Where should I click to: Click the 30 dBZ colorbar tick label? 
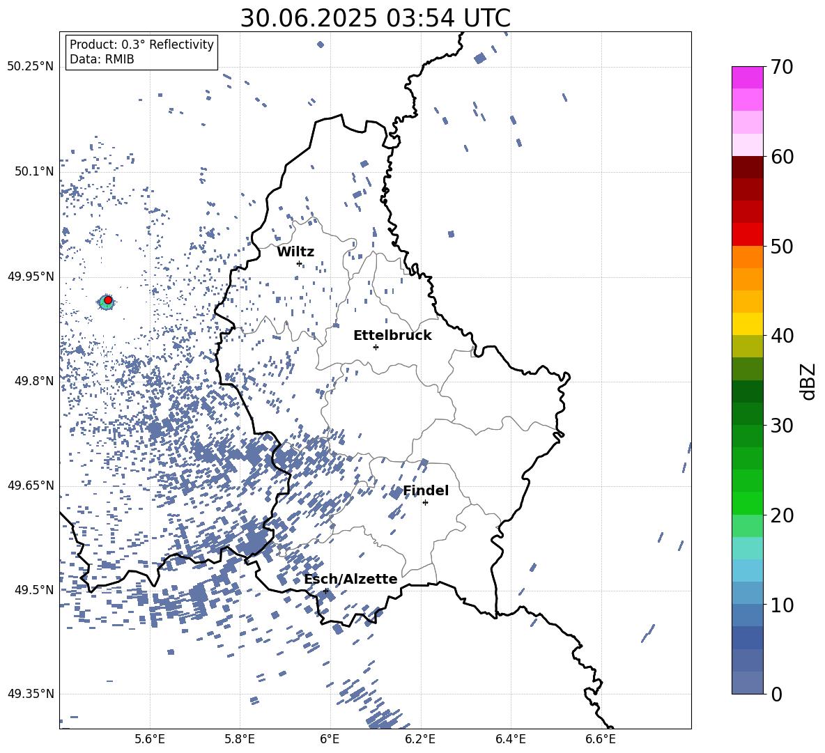(x=782, y=425)
